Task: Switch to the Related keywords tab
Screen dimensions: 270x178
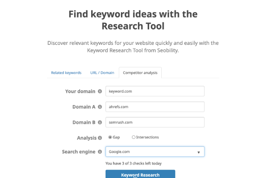Action: pos(66,73)
